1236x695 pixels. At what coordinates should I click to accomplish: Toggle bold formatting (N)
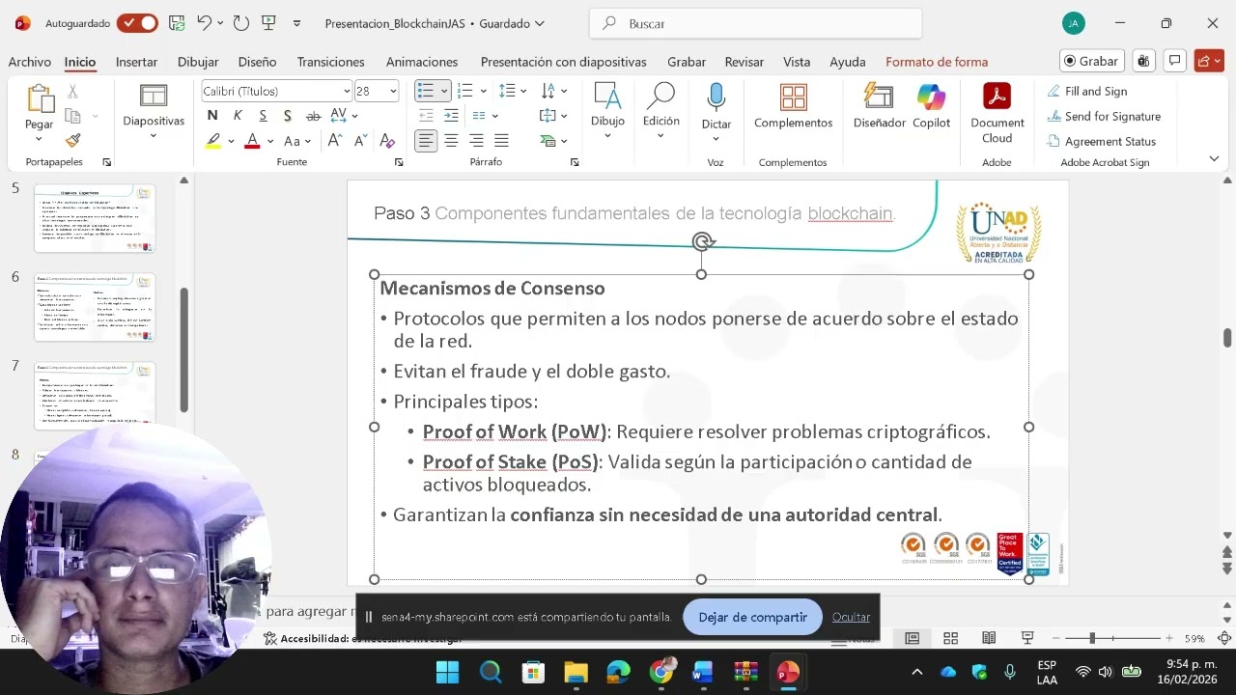click(212, 116)
